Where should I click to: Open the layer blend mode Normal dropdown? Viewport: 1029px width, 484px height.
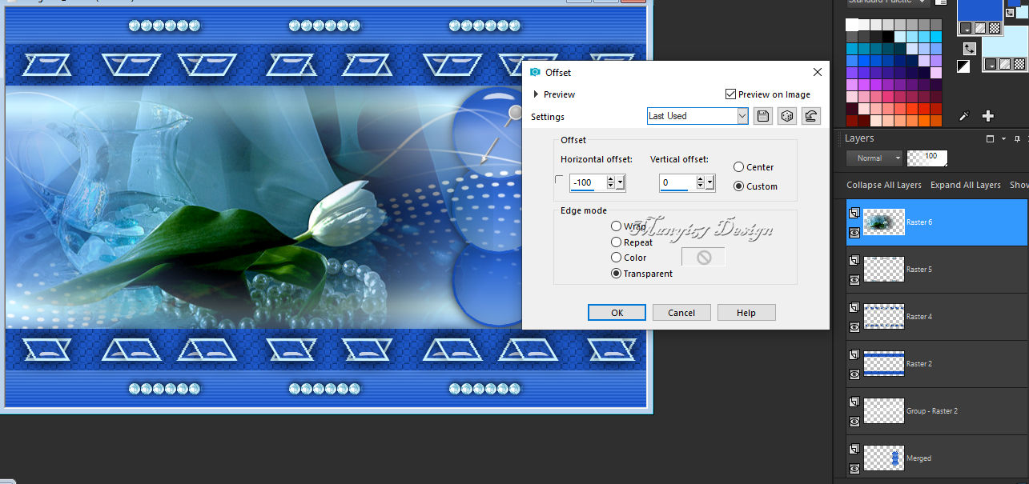tap(874, 158)
